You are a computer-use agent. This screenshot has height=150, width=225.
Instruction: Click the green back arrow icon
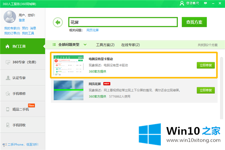[x=58, y=22]
